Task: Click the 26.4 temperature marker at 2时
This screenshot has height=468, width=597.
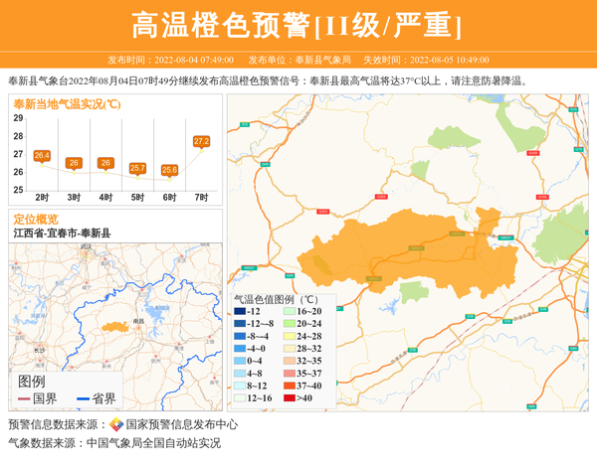Action: (42, 156)
